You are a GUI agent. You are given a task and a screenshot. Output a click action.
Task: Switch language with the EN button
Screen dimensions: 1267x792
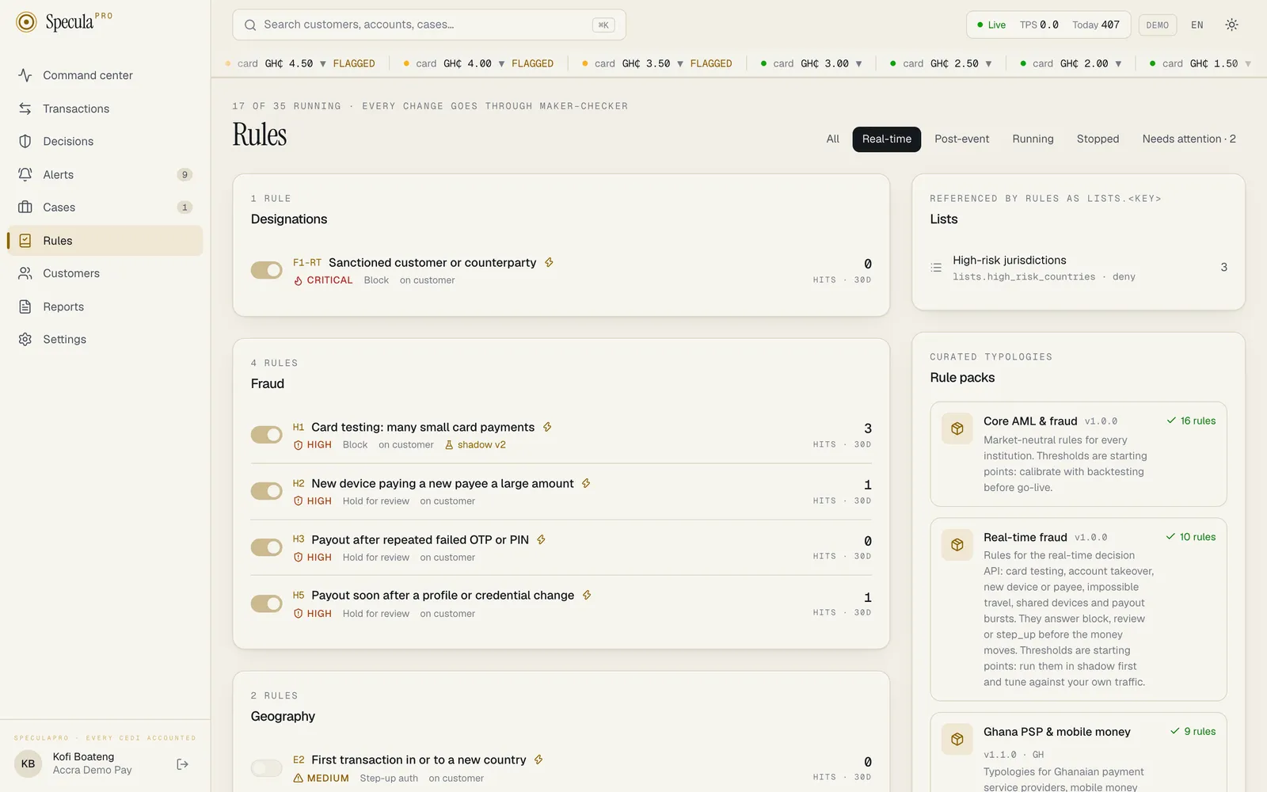(x=1197, y=25)
